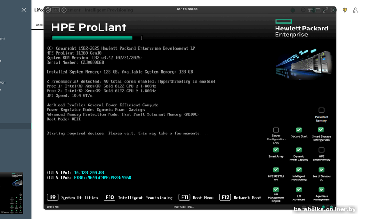Click the Secure Start checkbox

click(299, 130)
